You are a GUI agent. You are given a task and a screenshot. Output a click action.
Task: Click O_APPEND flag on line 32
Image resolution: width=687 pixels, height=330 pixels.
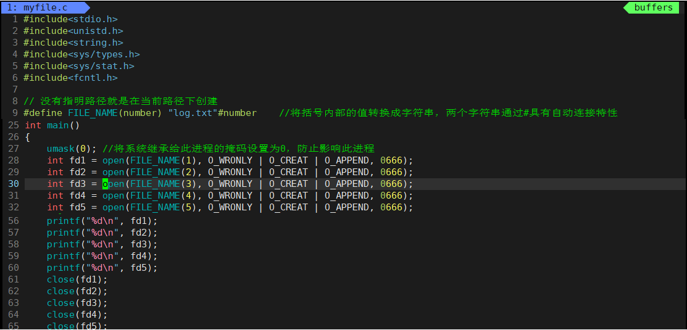pyautogui.click(x=347, y=207)
